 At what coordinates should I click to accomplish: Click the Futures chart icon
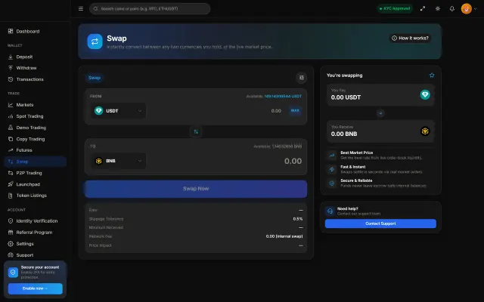pyautogui.click(x=11, y=150)
